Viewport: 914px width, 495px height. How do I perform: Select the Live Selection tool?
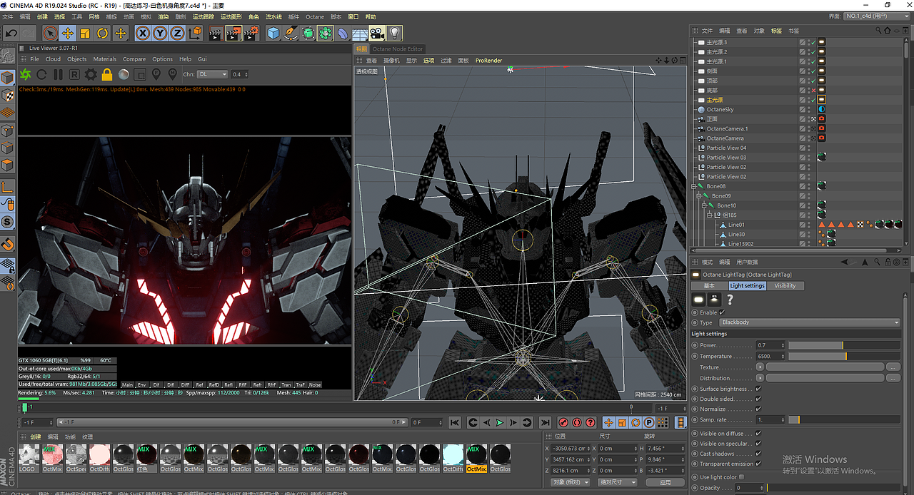click(50, 33)
